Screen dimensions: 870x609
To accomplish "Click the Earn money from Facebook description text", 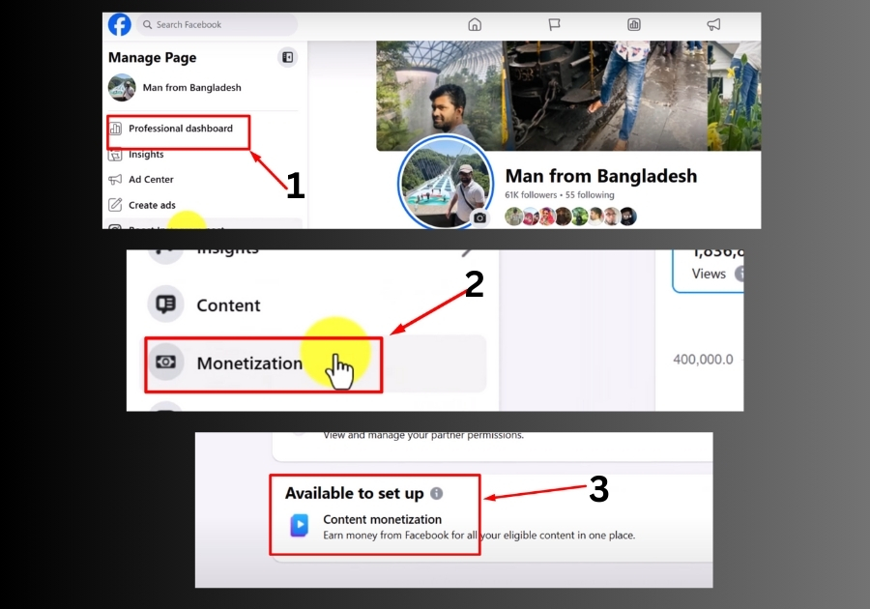I will [x=478, y=536].
